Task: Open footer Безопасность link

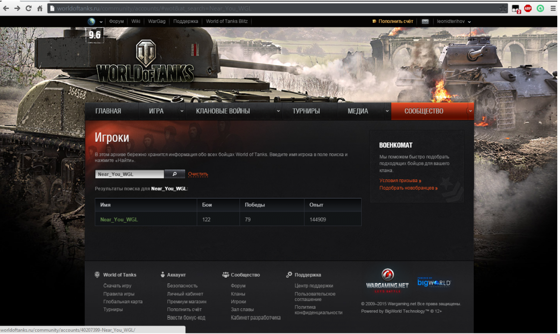Action: tap(182, 286)
